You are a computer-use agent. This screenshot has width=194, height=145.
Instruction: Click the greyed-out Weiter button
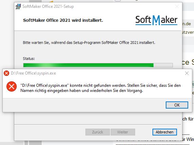123,132
